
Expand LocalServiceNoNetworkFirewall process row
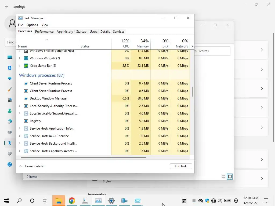click(x=19, y=113)
